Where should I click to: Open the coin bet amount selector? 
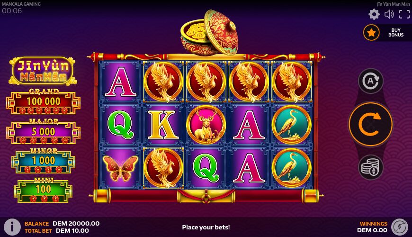click(x=371, y=167)
